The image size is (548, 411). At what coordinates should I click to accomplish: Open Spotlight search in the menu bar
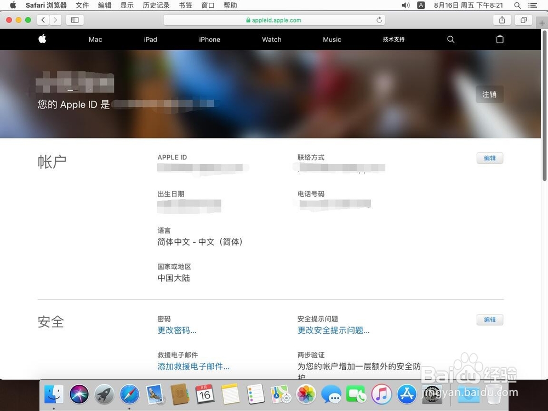pos(517,5)
